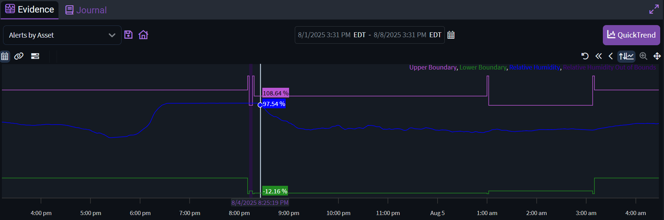Click the Relative Humidity legend label

534,67
